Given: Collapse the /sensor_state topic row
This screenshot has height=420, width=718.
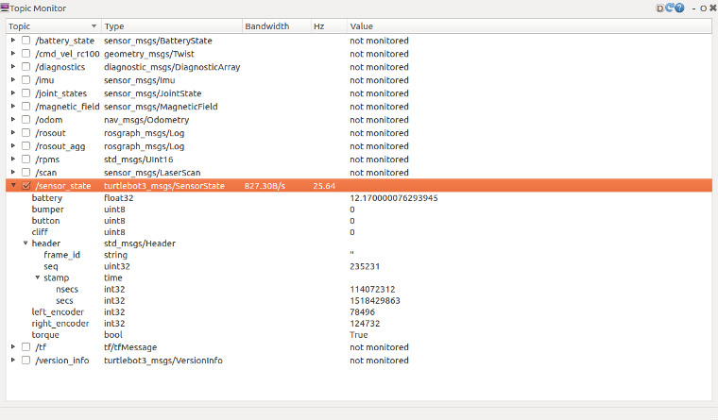Looking at the screenshot, I should (13, 186).
